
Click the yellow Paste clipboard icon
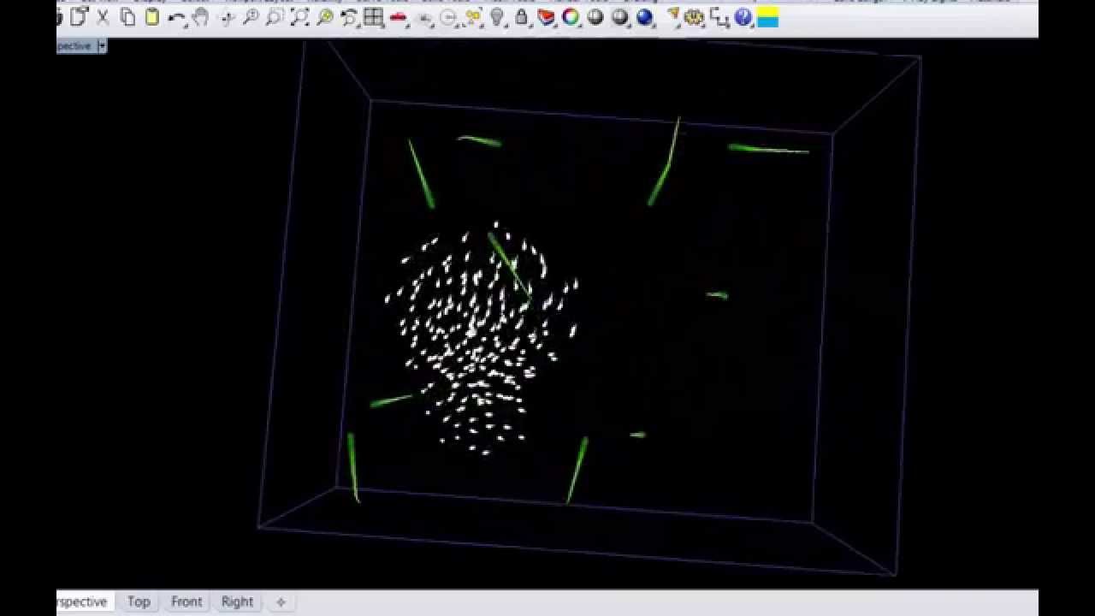point(152,16)
